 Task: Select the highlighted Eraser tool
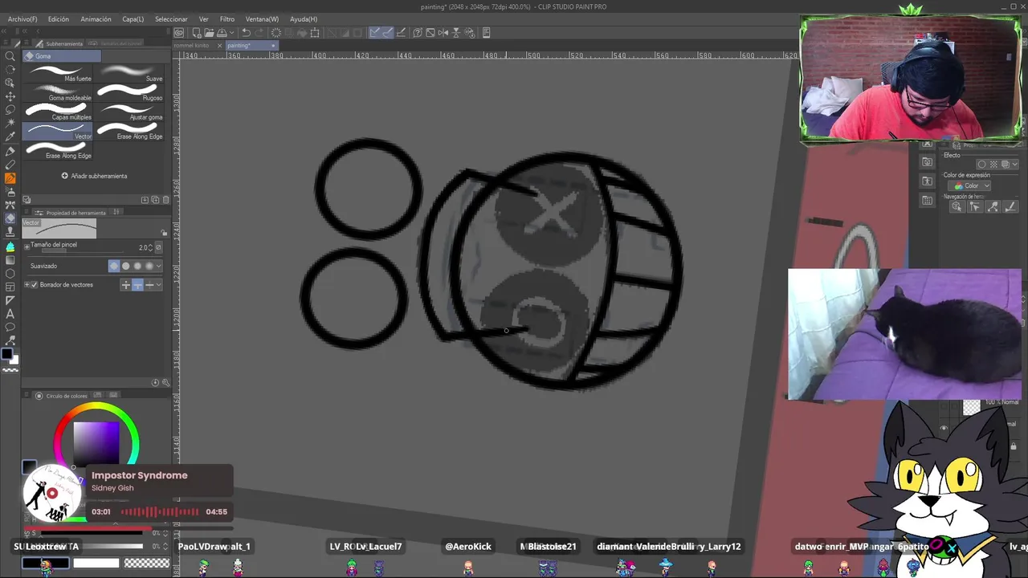coord(10,218)
